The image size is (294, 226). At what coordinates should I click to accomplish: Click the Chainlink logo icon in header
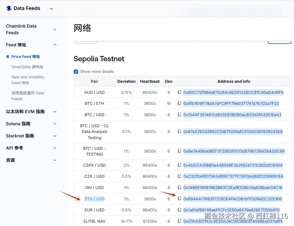(x=9, y=8)
